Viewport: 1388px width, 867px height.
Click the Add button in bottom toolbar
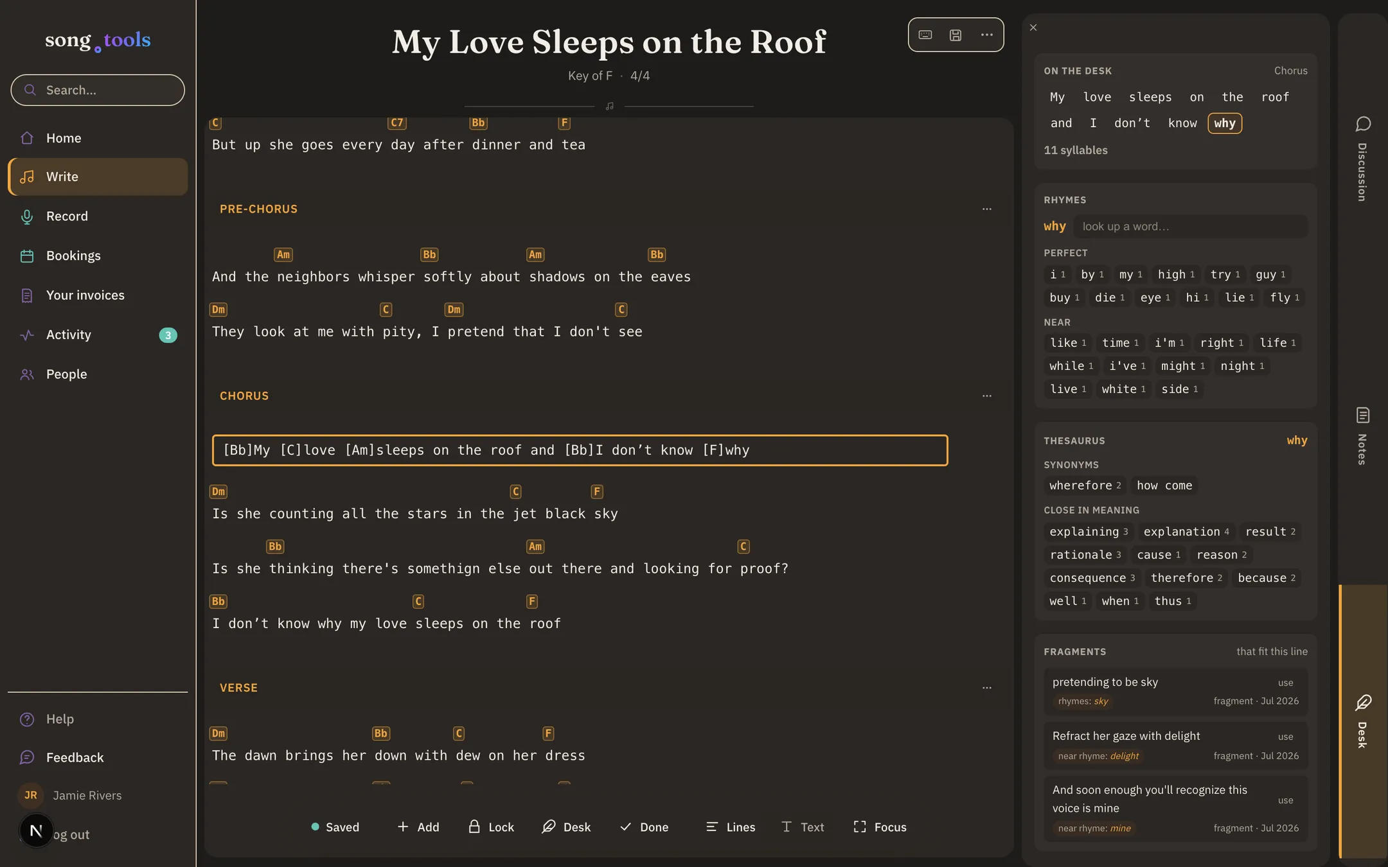pos(418,827)
